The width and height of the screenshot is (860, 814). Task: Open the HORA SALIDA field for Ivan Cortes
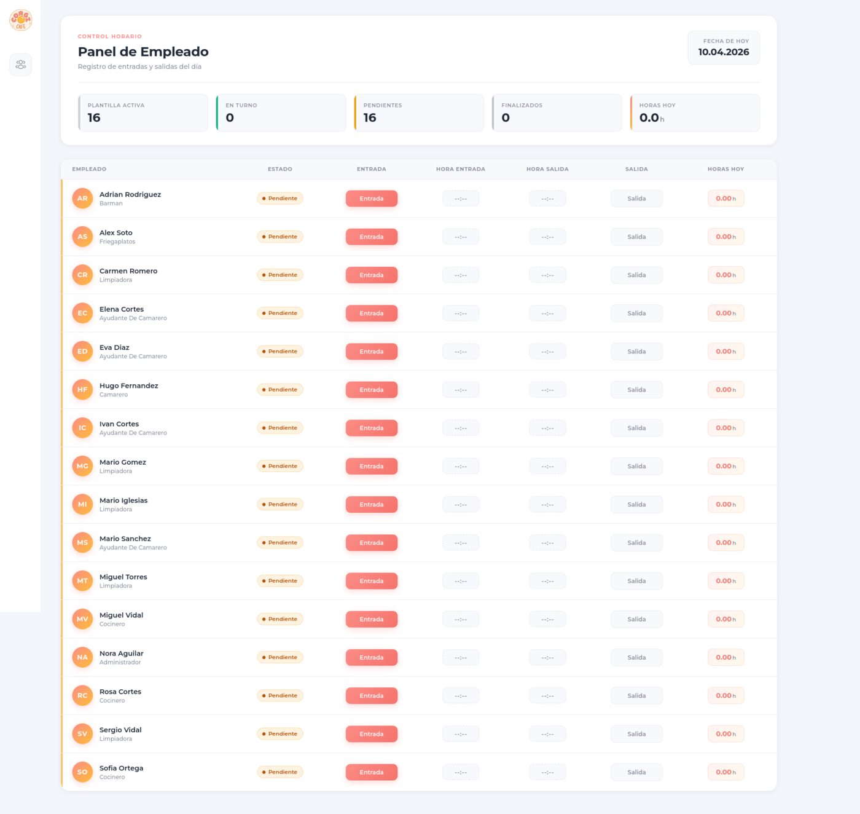pyautogui.click(x=547, y=427)
